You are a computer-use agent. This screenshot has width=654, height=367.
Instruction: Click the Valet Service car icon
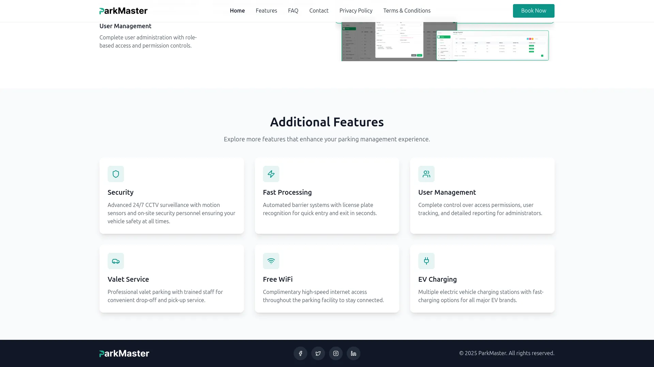pos(116,261)
